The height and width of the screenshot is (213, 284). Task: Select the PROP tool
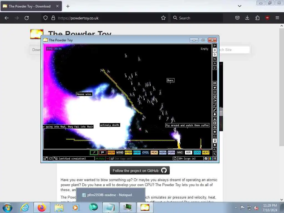point(111,153)
